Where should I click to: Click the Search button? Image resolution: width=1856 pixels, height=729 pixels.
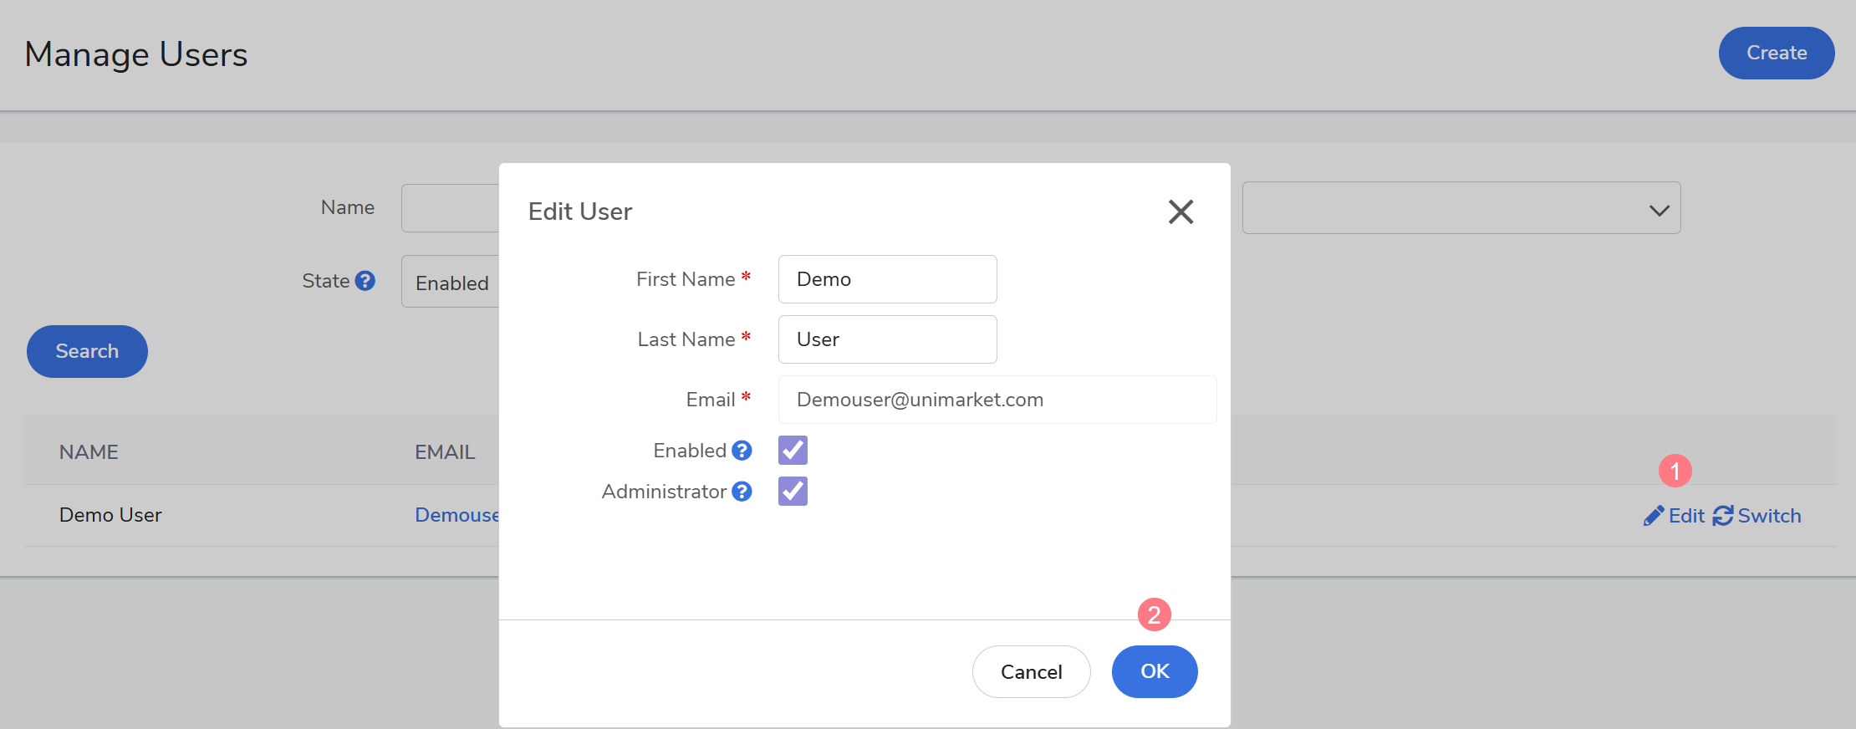[x=87, y=351]
